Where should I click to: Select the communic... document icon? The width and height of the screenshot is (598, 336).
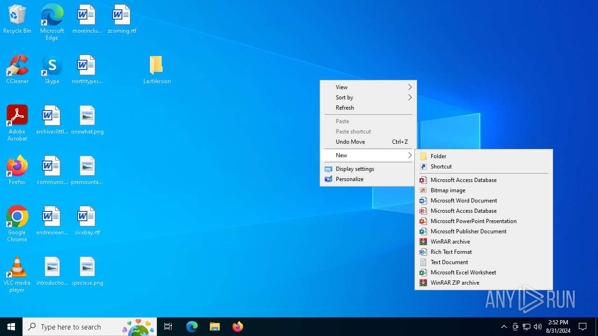[x=52, y=171]
